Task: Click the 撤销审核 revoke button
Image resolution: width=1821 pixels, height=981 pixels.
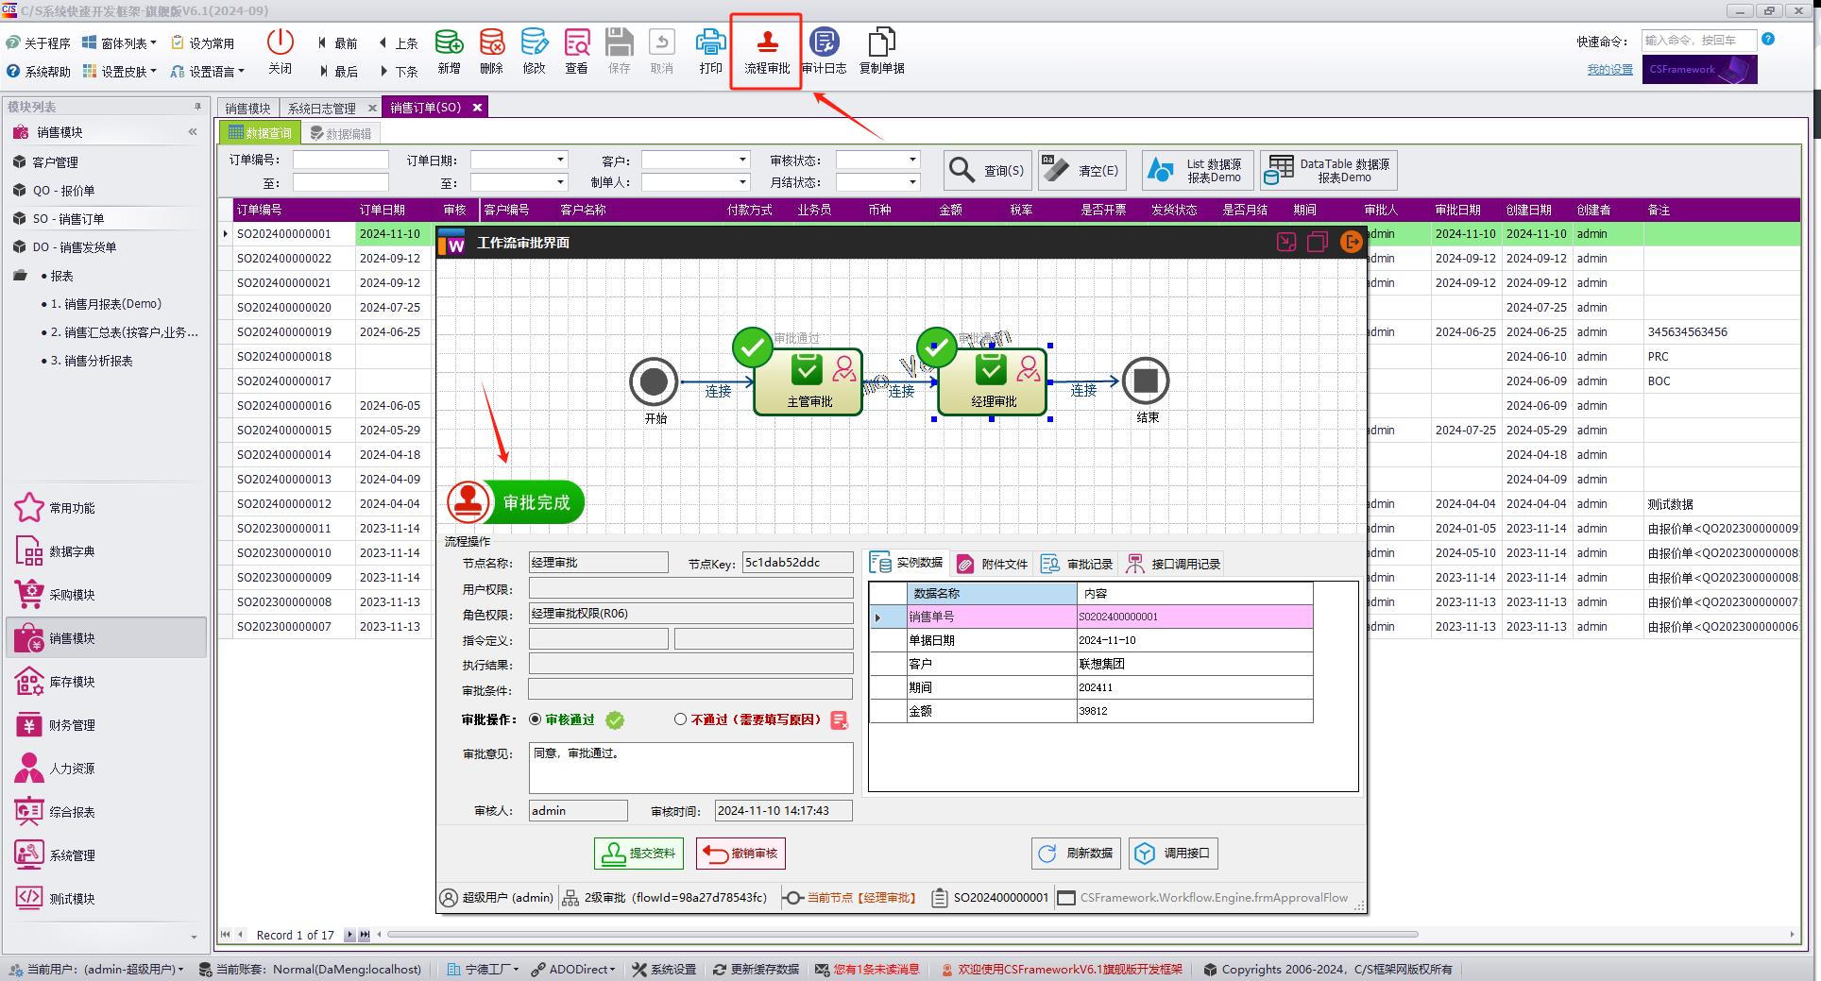Action: (x=740, y=854)
